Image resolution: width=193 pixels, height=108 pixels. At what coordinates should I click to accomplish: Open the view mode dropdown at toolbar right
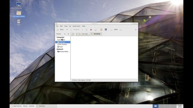pyautogui.click(x=136, y=30)
